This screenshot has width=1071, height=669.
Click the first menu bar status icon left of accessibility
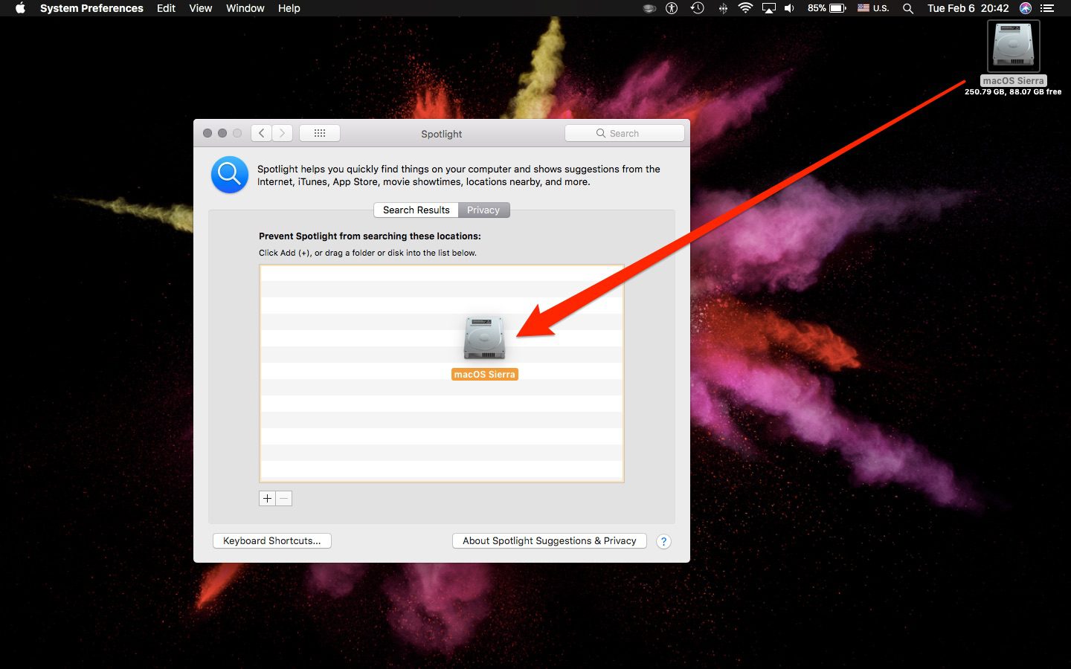pos(649,8)
